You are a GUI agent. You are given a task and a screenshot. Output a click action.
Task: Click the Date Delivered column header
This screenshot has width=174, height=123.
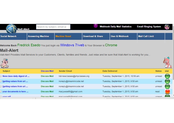[x=110, y=71]
